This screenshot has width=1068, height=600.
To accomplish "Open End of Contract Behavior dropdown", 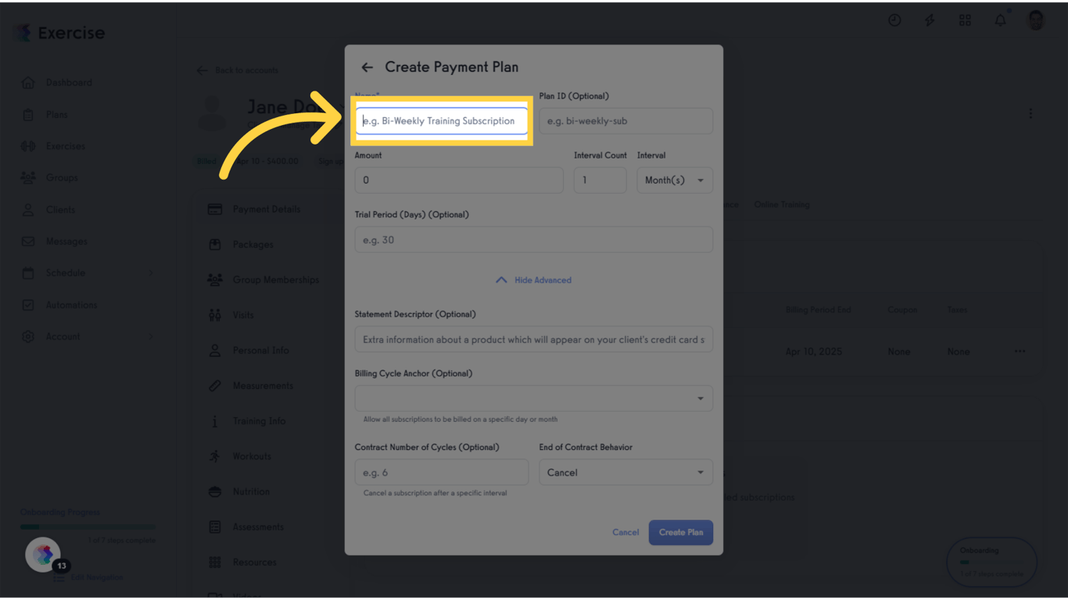I will click(625, 473).
